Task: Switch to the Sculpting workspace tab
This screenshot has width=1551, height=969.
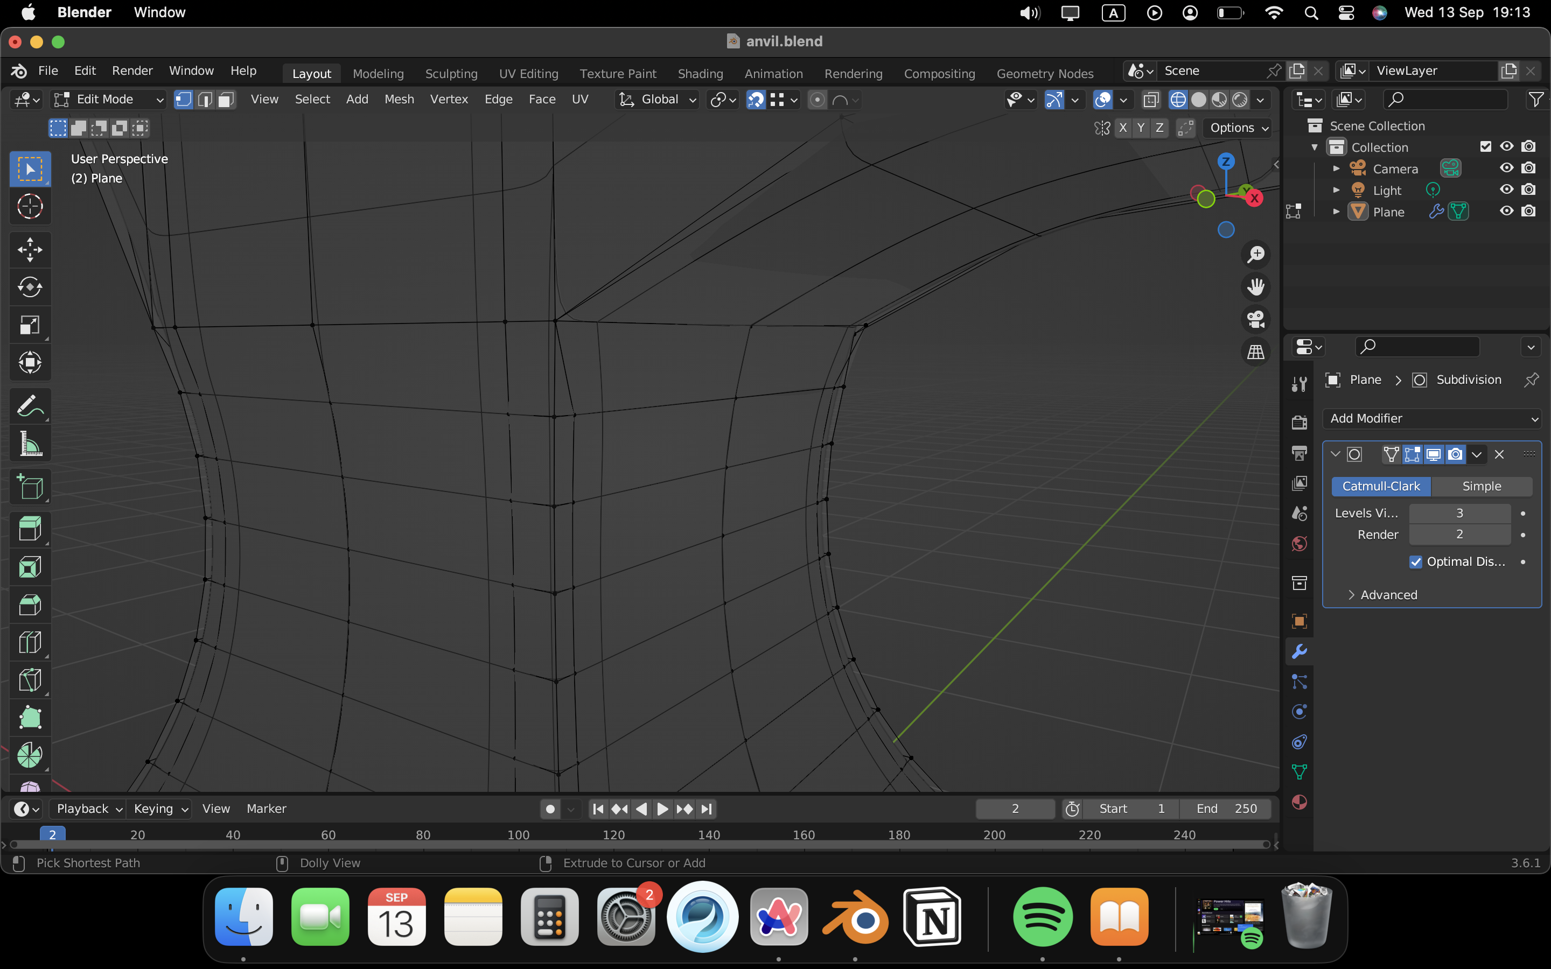Action: click(x=451, y=74)
